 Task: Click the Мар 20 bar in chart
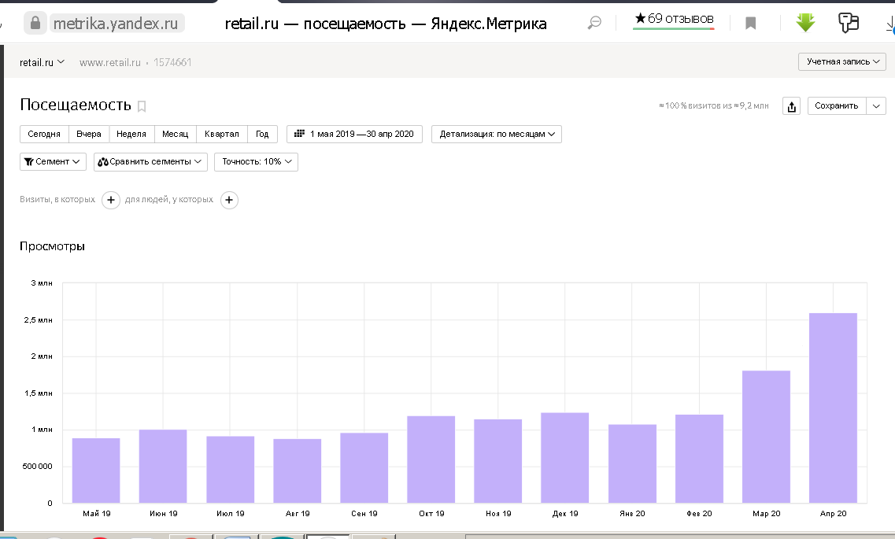[766, 437]
